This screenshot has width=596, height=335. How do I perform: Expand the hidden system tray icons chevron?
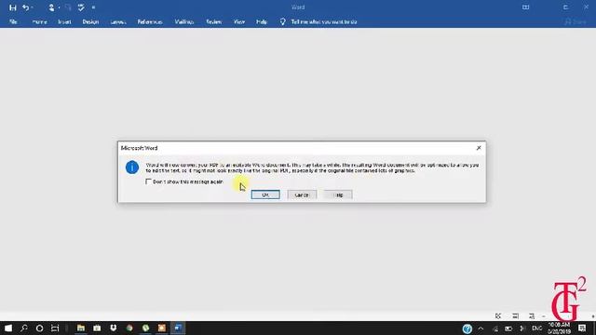click(x=481, y=328)
